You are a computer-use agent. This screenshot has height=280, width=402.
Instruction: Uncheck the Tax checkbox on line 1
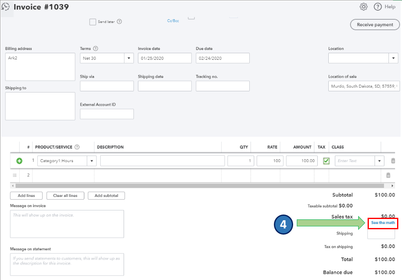coord(326,161)
